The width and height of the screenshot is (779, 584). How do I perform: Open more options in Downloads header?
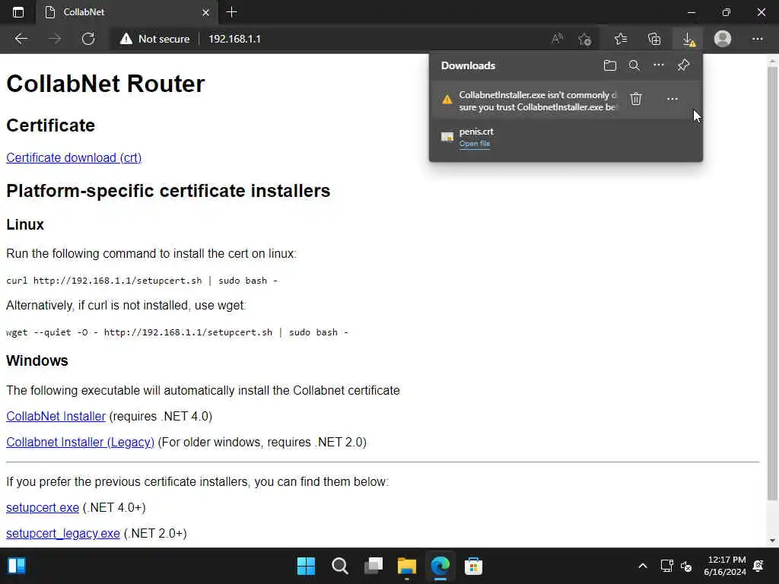[658, 65]
